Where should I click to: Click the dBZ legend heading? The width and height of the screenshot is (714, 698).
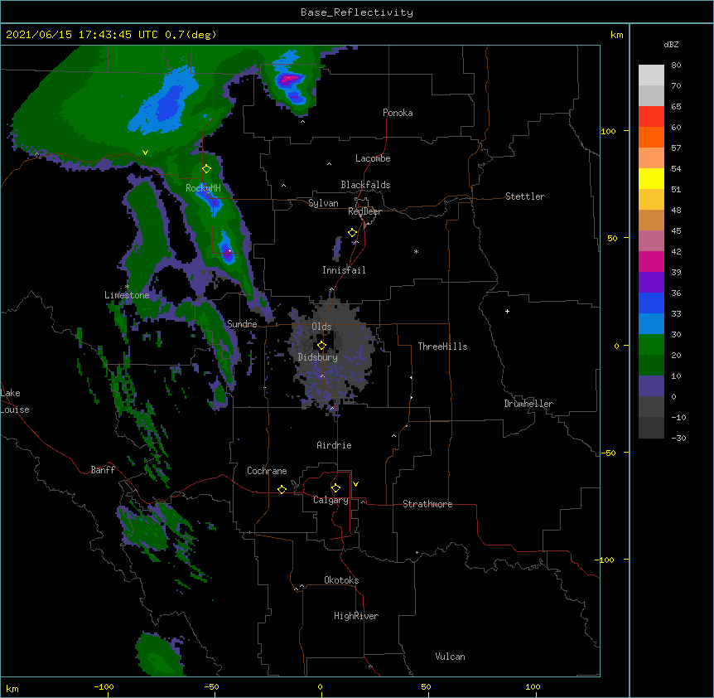[x=671, y=45]
